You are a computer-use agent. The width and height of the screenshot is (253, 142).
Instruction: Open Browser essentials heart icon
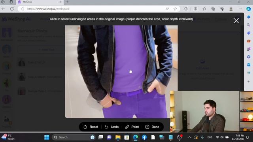pos(222,9)
